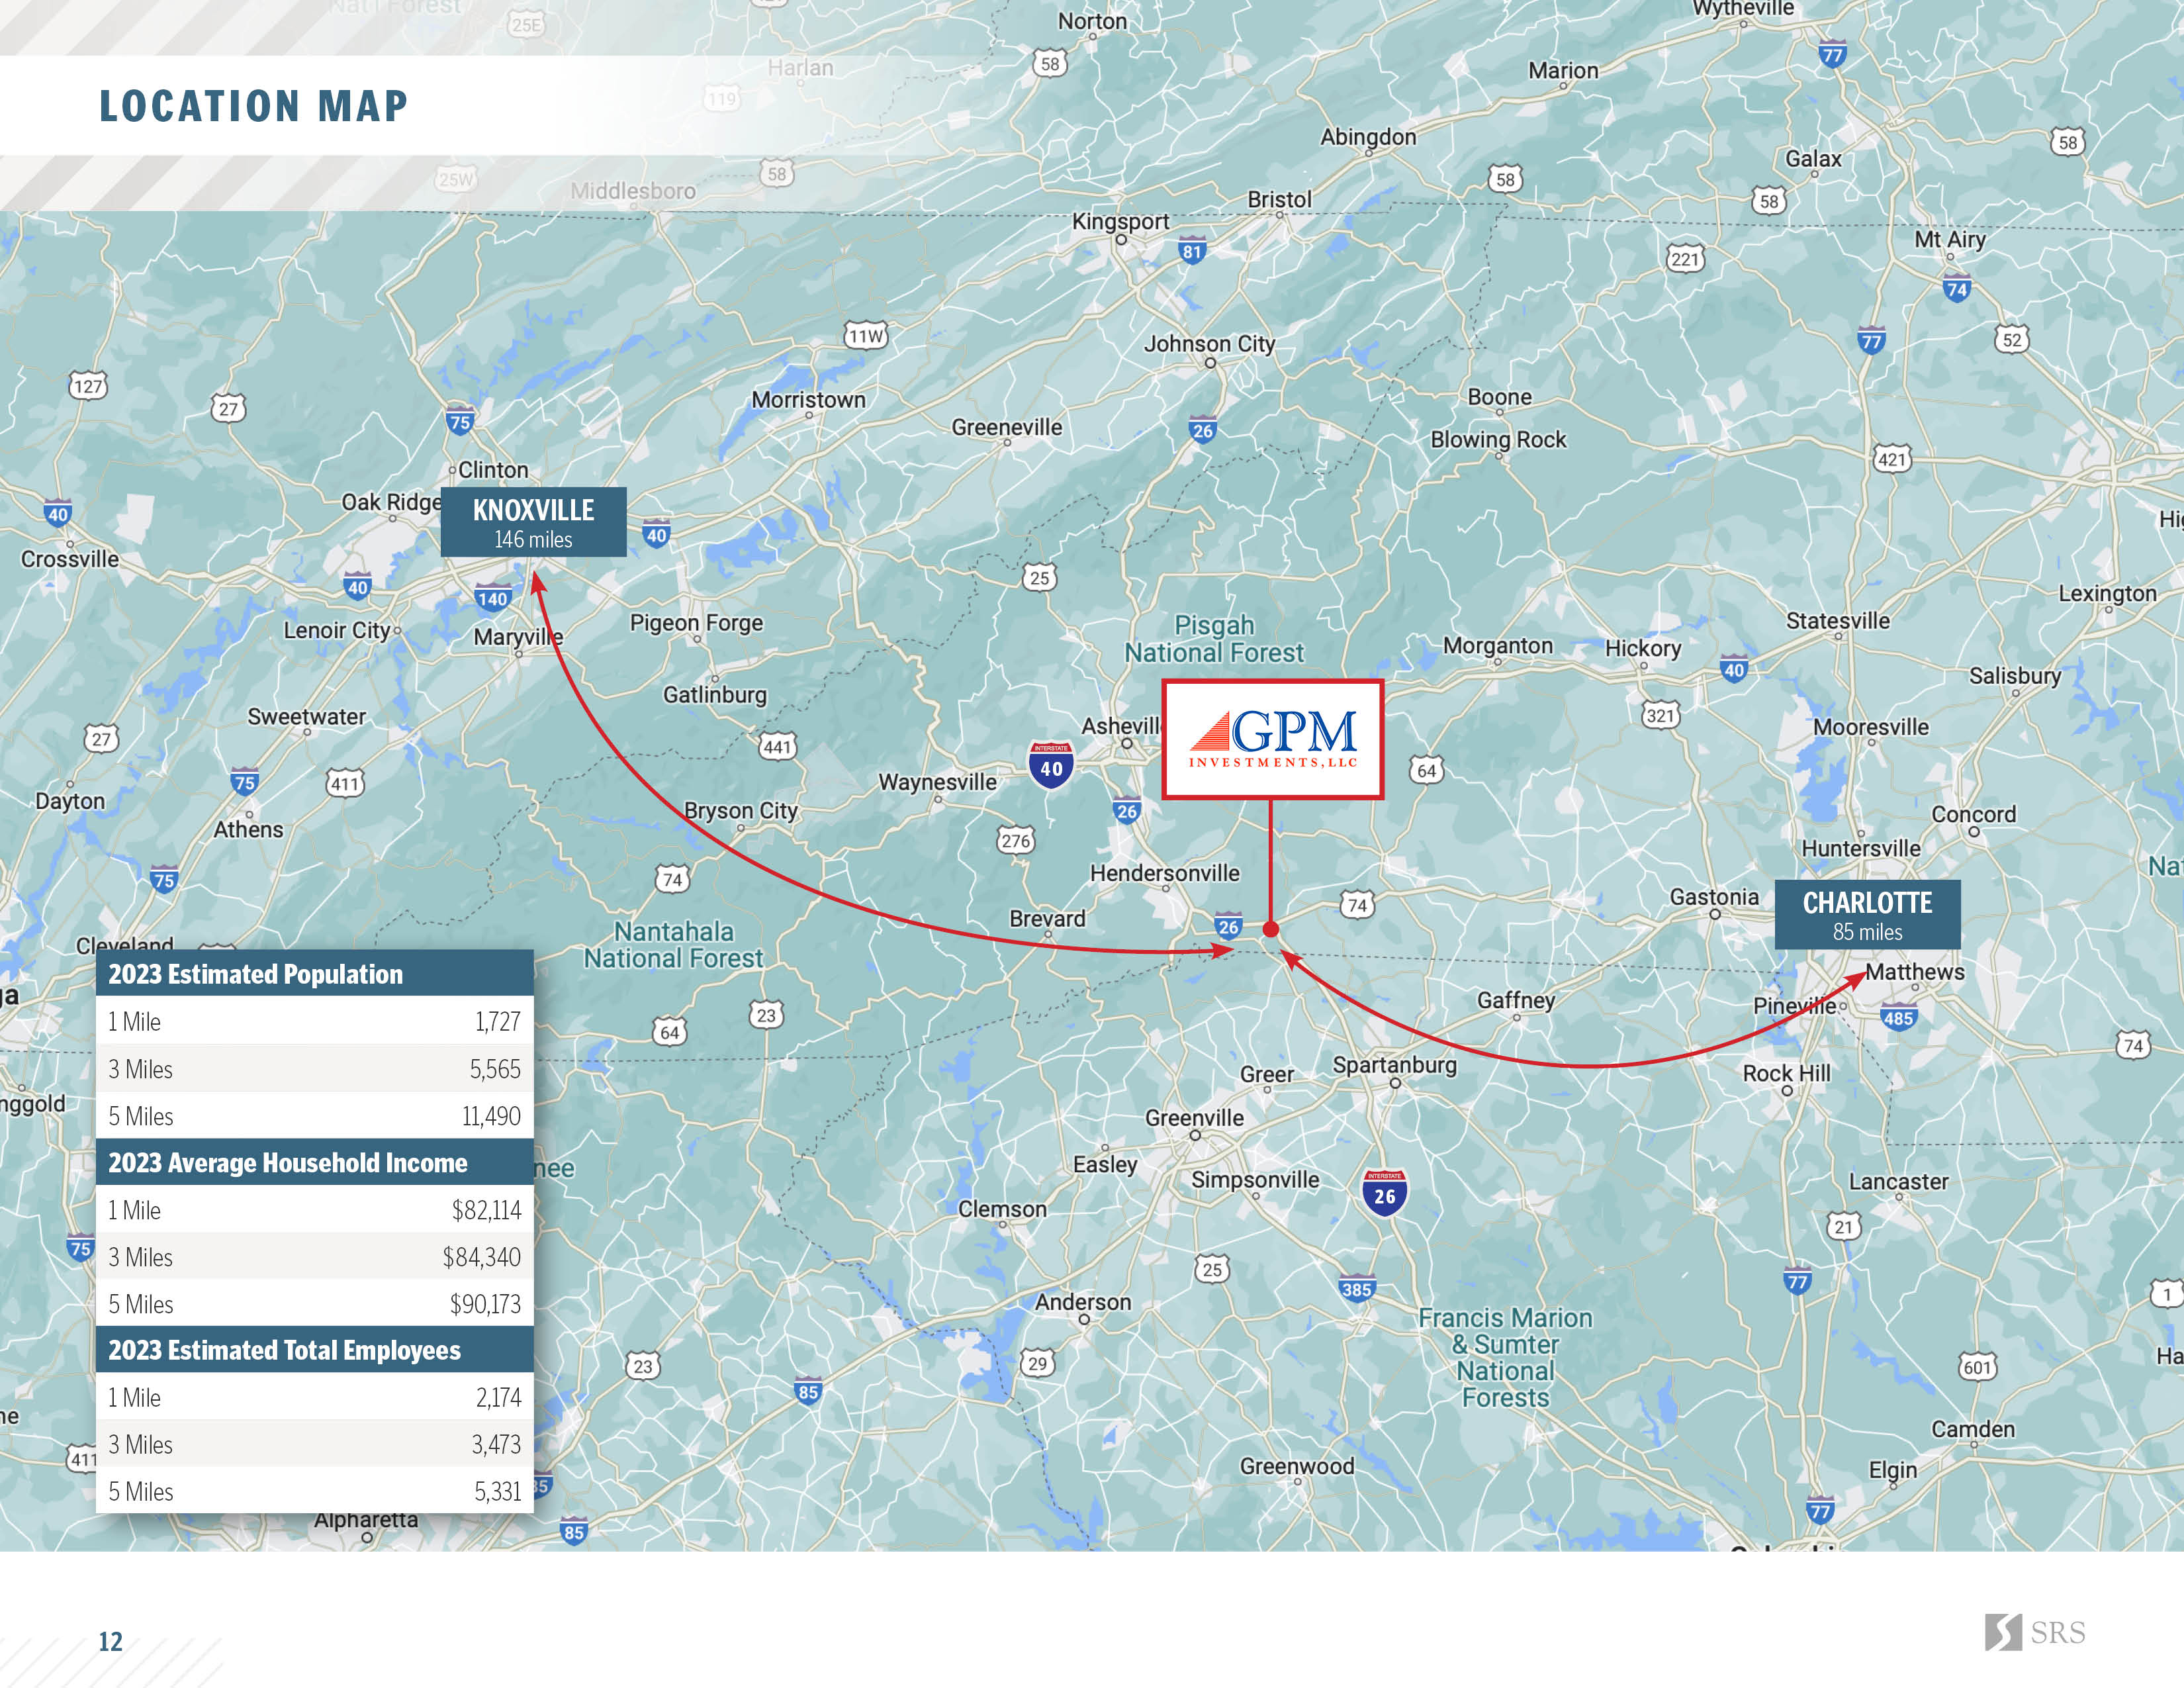Select the income value $84,340
2184x1688 pixels.
pyautogui.click(x=482, y=1257)
